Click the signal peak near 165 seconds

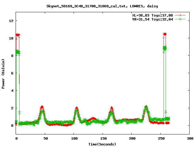111,108
